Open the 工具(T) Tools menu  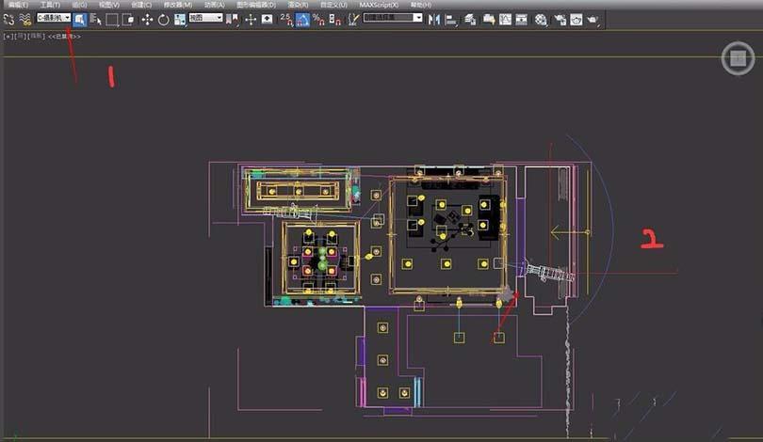[50, 5]
